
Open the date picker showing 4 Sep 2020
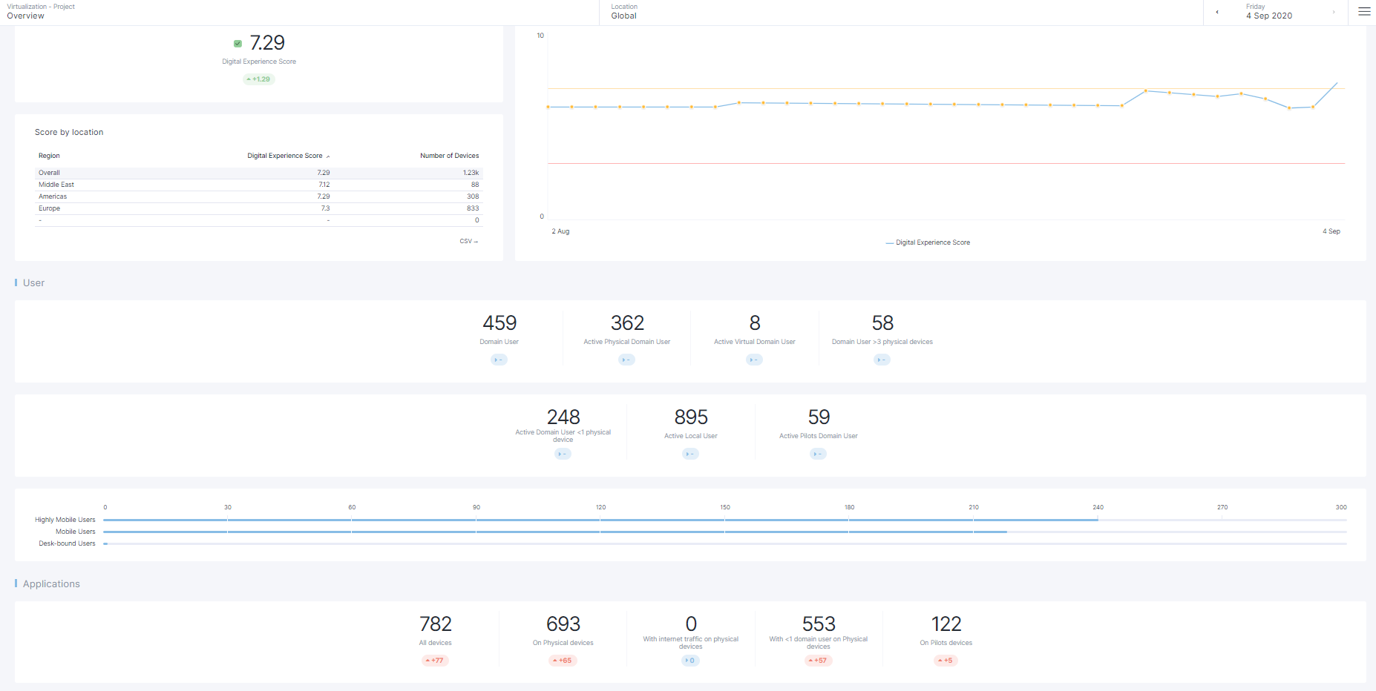(1269, 12)
